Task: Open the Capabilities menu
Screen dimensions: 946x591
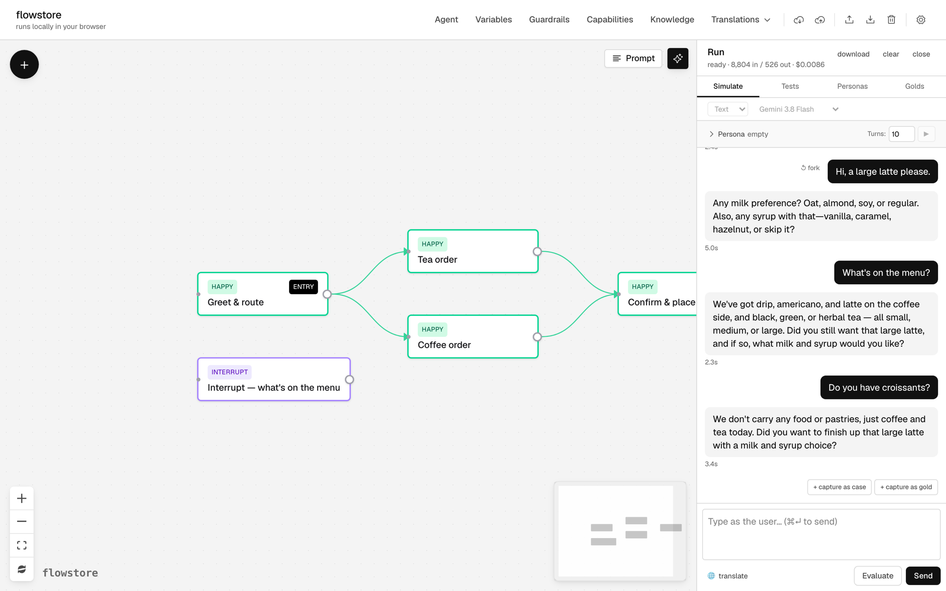Action: click(x=610, y=19)
